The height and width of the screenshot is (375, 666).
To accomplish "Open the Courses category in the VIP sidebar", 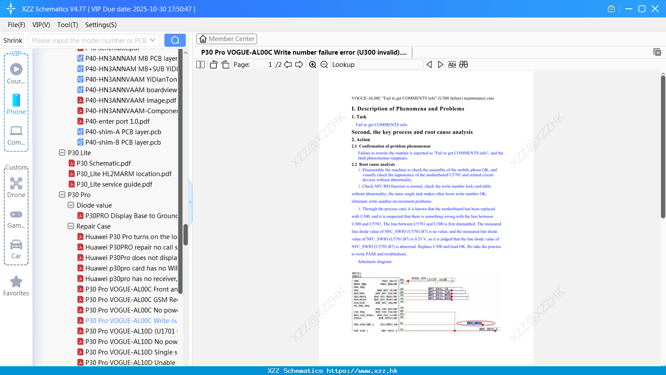I will [x=16, y=73].
